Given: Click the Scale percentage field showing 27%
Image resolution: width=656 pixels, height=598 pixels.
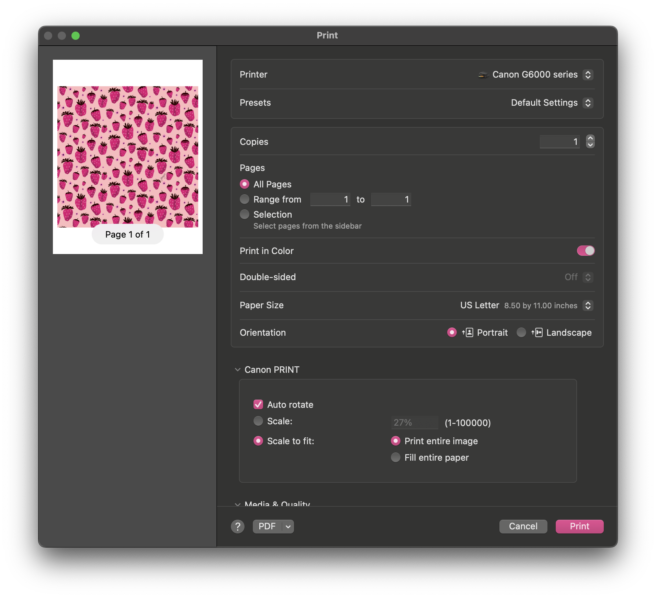Looking at the screenshot, I should coord(415,423).
